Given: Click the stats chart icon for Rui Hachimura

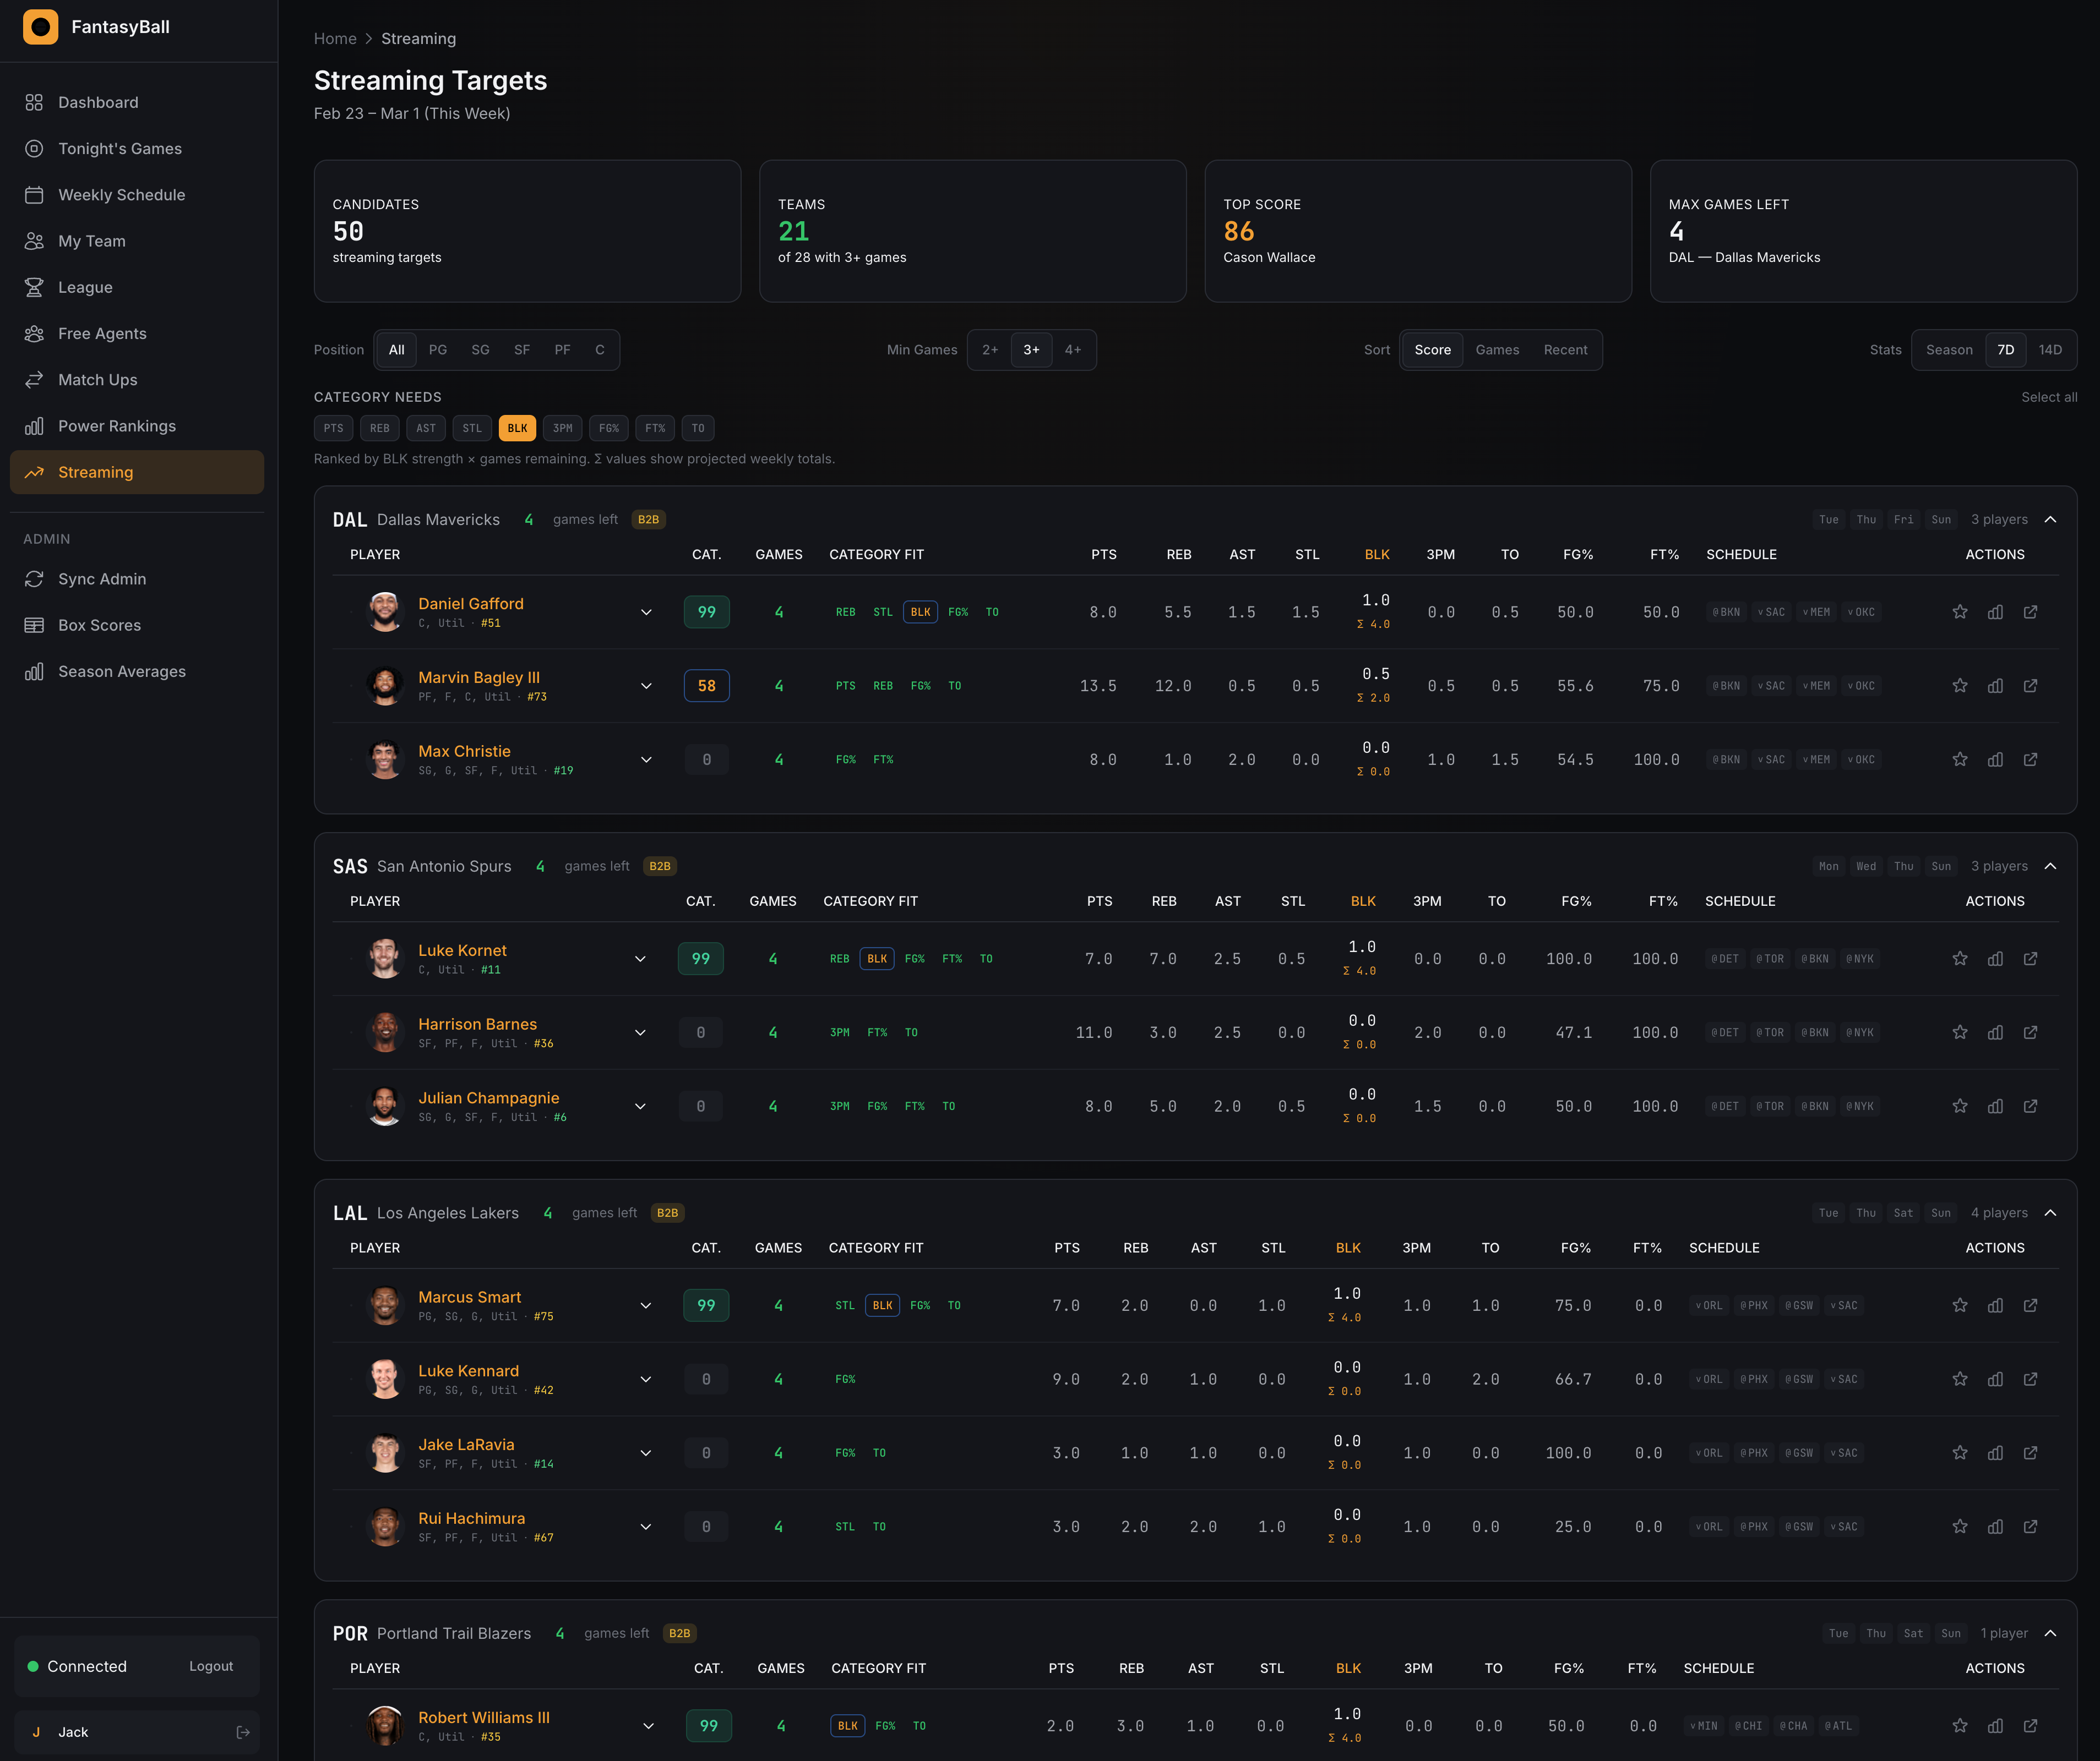Looking at the screenshot, I should coord(1996,1526).
